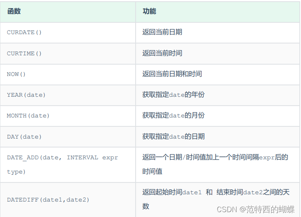Viewport: 301px width, 217px height.
Task: Select the 返回当前日期和时间 description cell
Action: [218, 75]
